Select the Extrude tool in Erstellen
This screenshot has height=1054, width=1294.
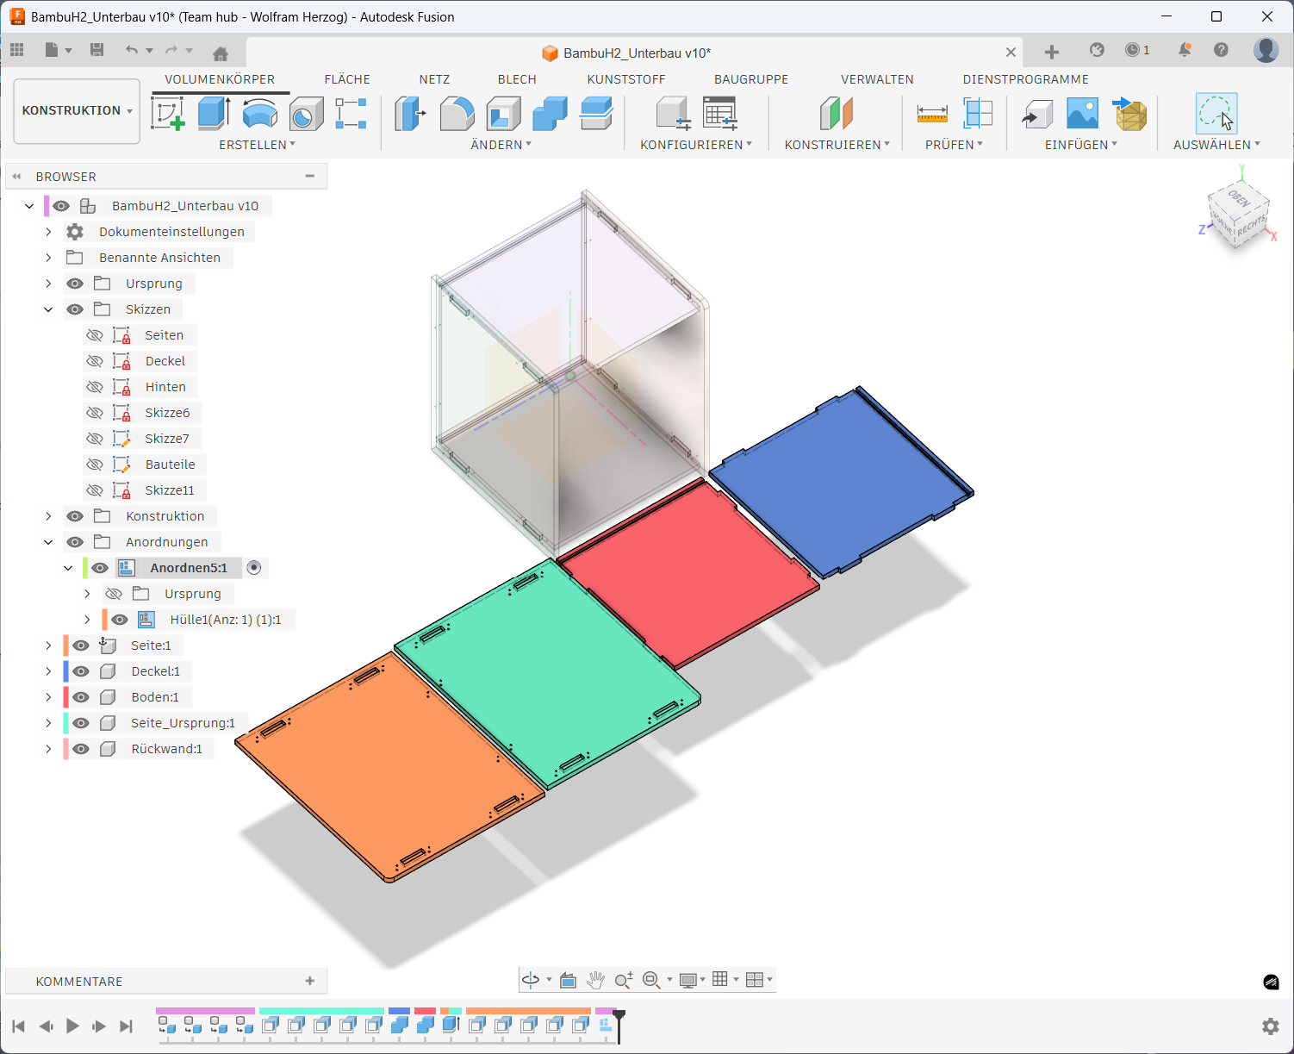coord(214,113)
